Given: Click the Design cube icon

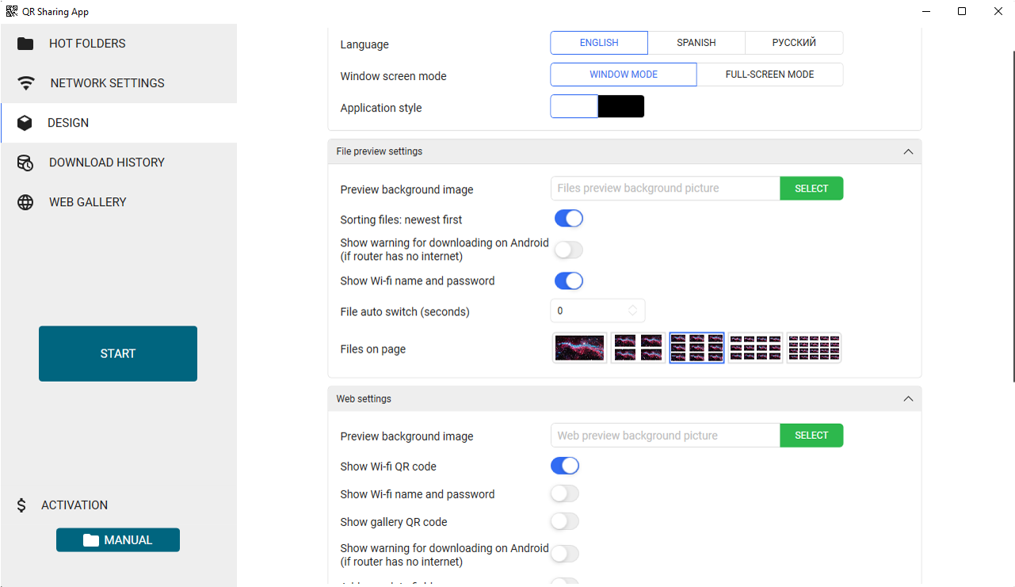Looking at the screenshot, I should [x=25, y=123].
